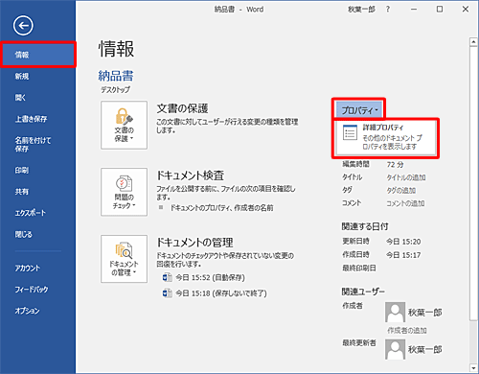Click the 詳細プロパティ list icon
The image size is (479, 374).
pyautogui.click(x=350, y=133)
